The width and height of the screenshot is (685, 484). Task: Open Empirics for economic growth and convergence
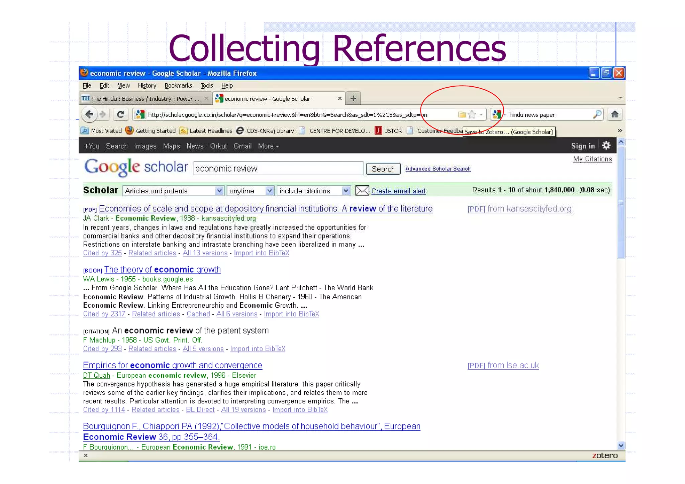tap(173, 365)
